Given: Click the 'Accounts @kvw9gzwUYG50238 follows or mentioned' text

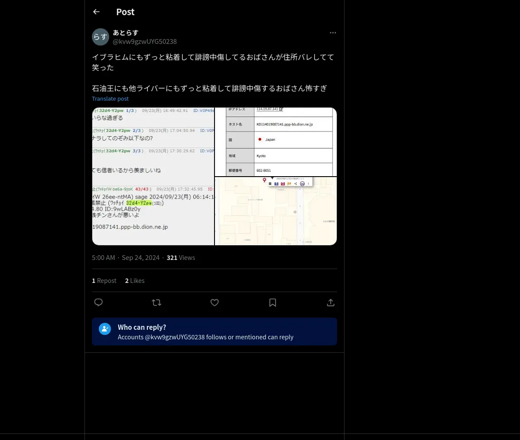Looking at the screenshot, I should click(x=205, y=337).
